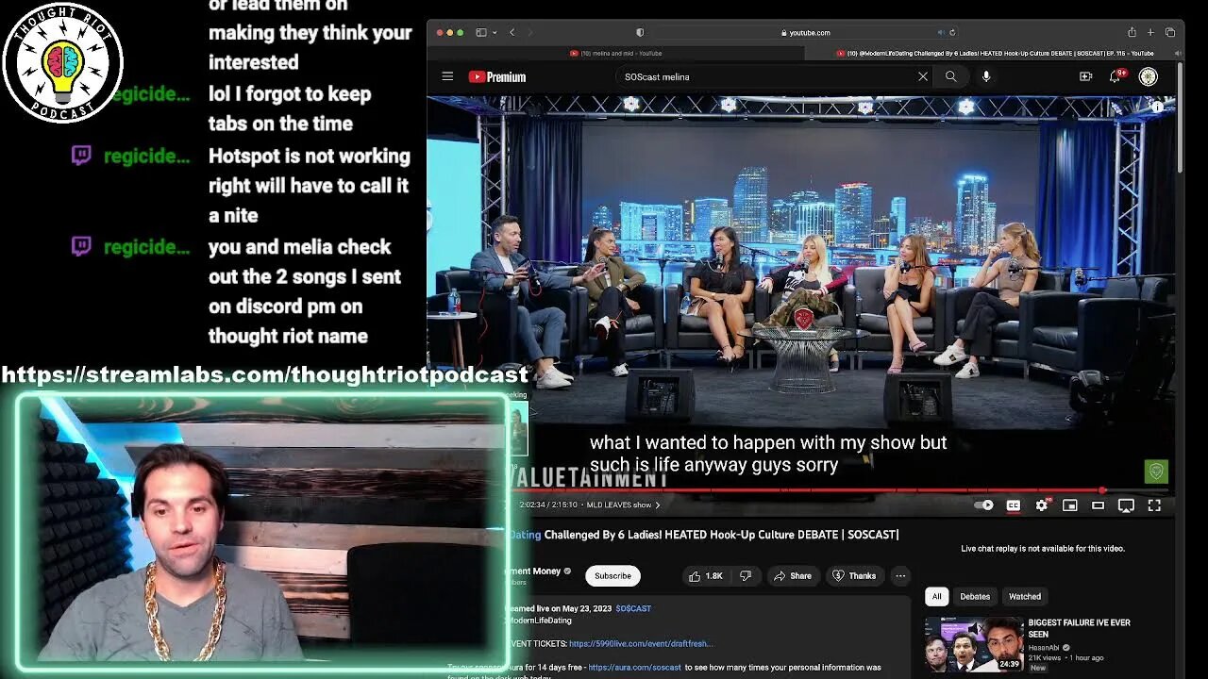Switch player to miniplayer
Viewport: 1208px width, 679px height.
tap(1069, 505)
